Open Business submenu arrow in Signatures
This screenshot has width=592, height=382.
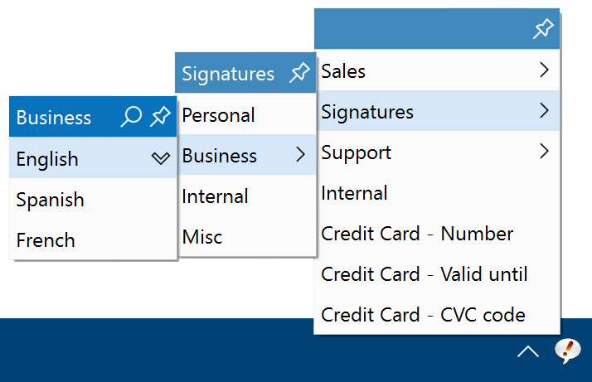300,154
